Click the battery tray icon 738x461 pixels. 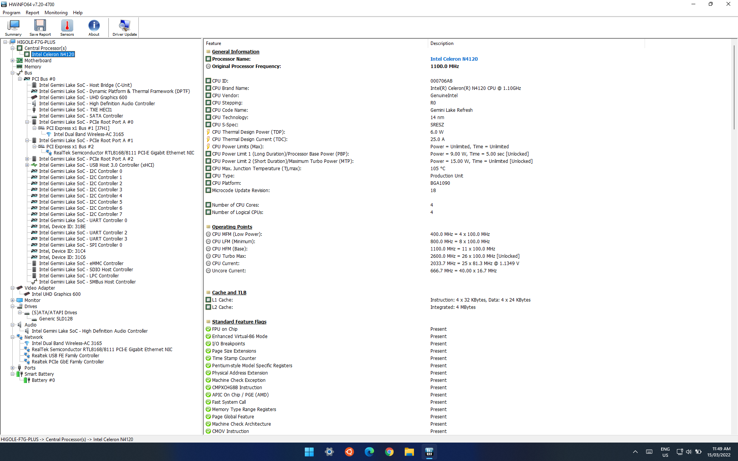click(698, 452)
